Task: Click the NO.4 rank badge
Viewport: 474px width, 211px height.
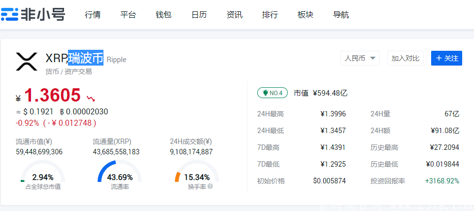Action: tap(272, 93)
